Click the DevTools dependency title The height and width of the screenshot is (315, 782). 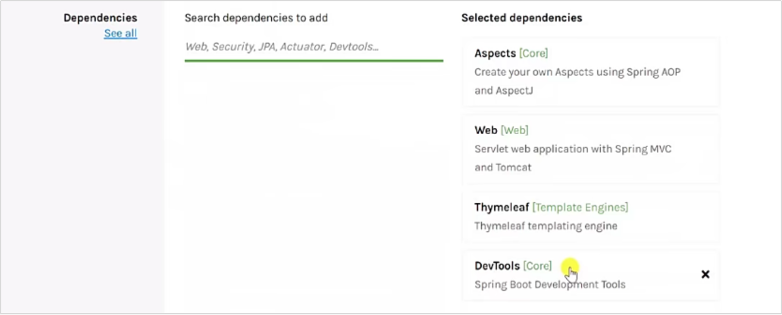click(x=497, y=266)
